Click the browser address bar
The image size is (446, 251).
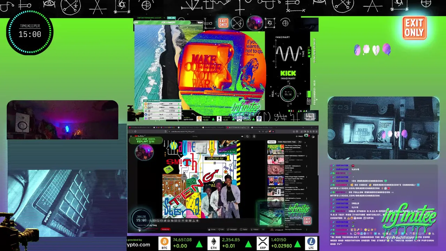point(221,131)
